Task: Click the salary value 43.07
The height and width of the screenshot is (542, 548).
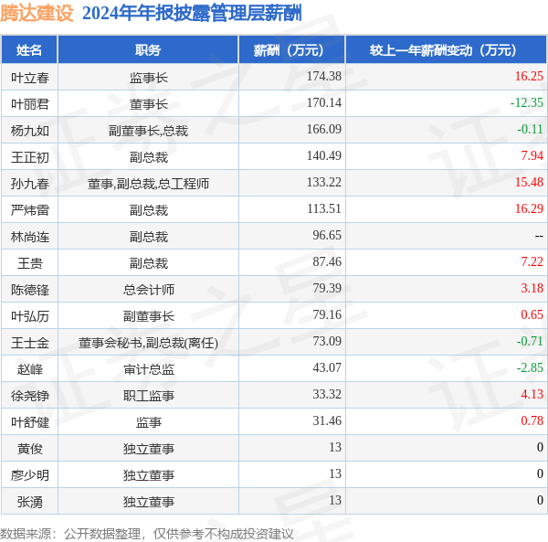Action: pos(327,367)
